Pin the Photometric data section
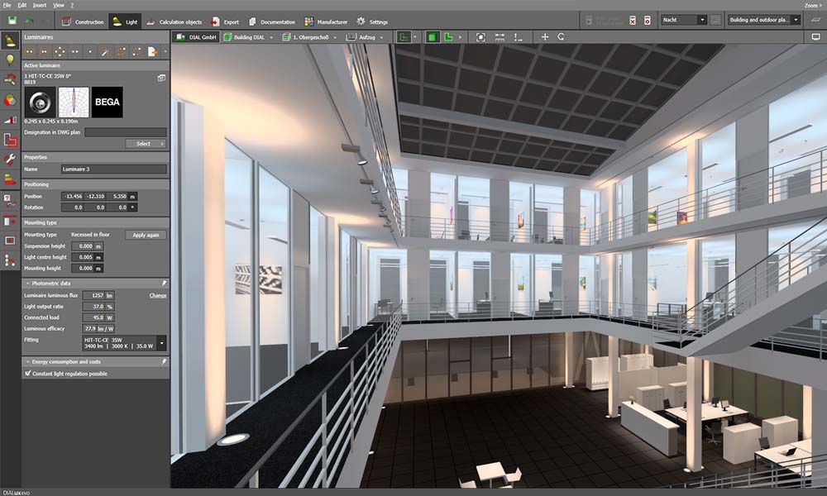This screenshot has height=496, width=827. 164,283
